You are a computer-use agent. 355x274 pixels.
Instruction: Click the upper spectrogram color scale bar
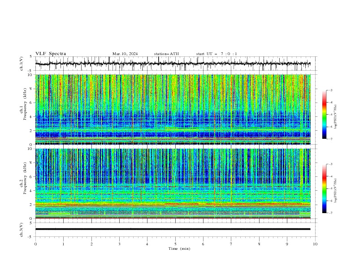coord(325,115)
